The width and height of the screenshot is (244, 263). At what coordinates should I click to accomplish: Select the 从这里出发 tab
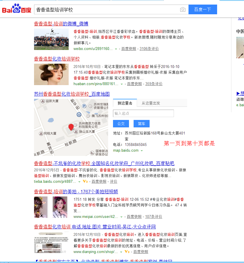pyautogui.click(x=151, y=103)
